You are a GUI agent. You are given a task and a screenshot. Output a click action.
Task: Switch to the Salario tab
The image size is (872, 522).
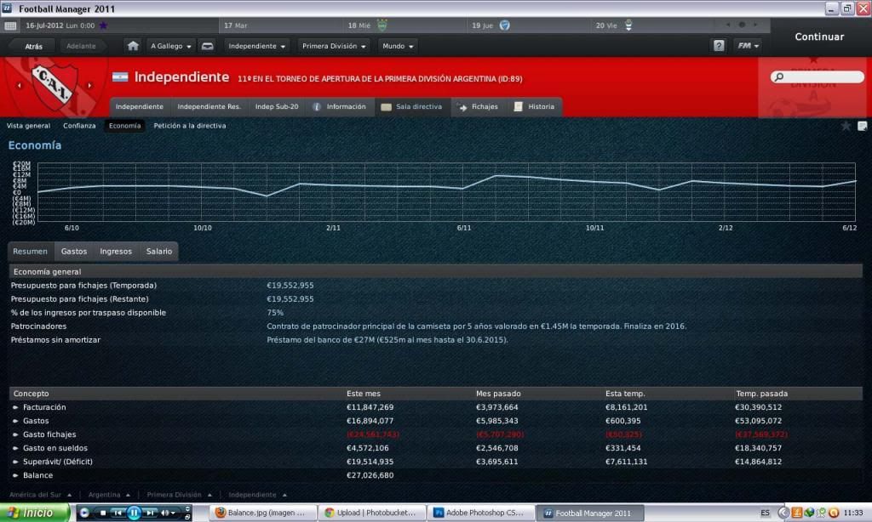159,252
